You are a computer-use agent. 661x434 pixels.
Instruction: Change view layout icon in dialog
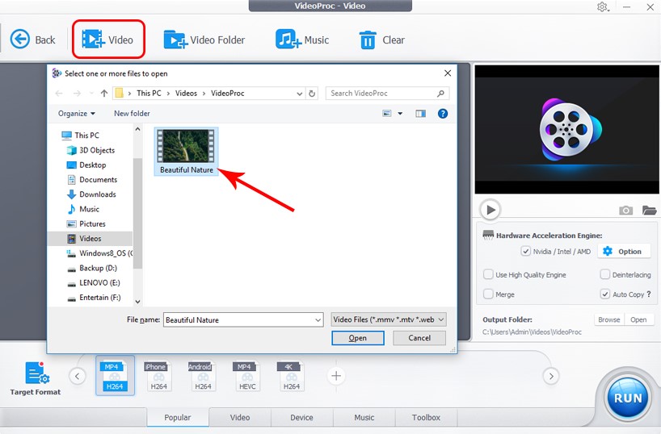(x=386, y=114)
